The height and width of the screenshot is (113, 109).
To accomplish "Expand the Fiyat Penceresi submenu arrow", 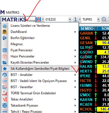I will 75,50.
